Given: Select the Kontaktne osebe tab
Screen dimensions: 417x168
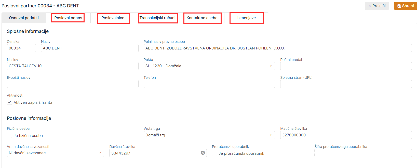Looking at the screenshot, I should click(202, 18).
